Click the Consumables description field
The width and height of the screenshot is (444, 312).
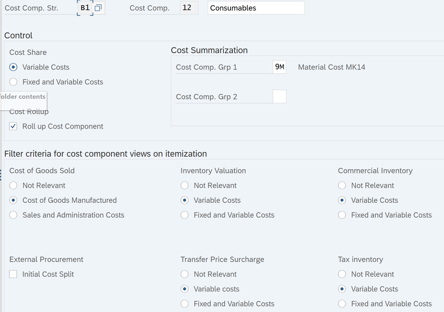click(x=256, y=8)
